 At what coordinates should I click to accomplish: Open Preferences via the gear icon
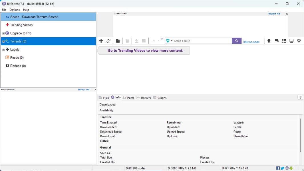click(x=299, y=41)
